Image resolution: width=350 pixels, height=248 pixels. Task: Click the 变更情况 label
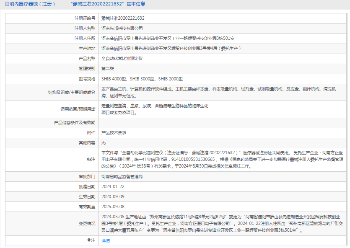(87, 223)
